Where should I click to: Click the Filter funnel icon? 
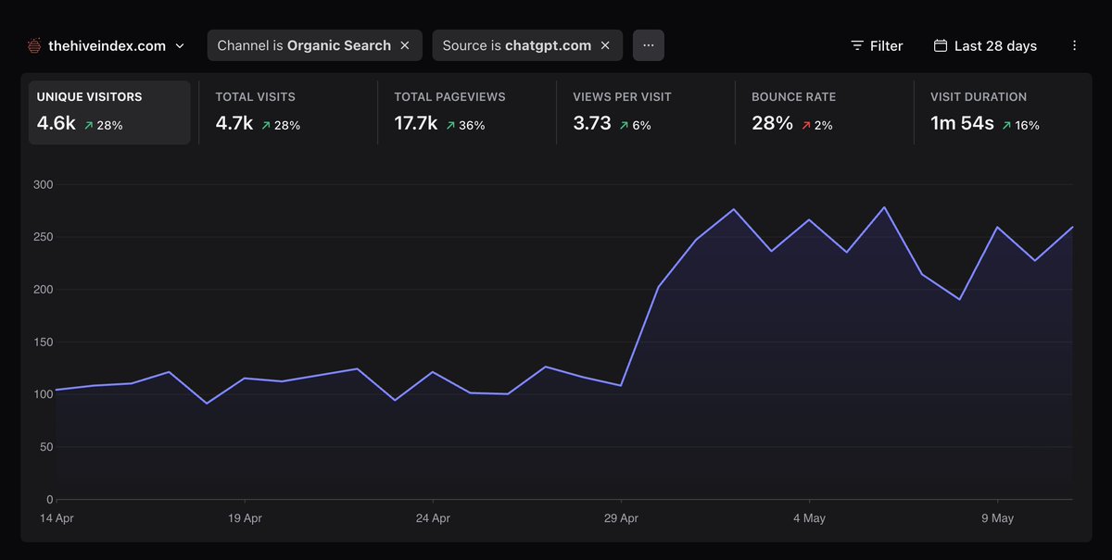857,45
